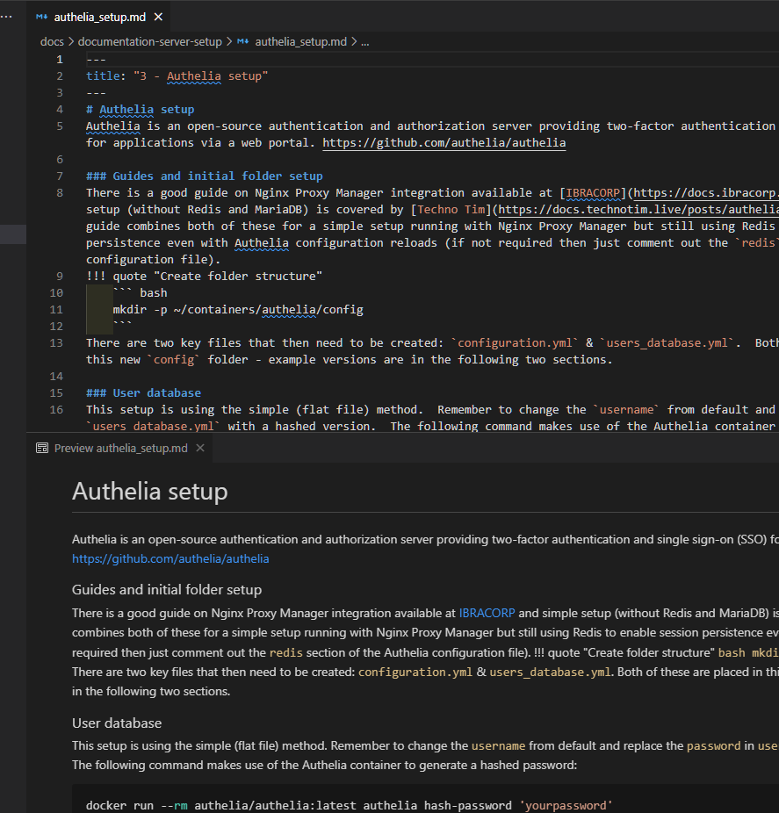Open the docs breadcrumb folder
This screenshot has width=779, height=813.
52,41
